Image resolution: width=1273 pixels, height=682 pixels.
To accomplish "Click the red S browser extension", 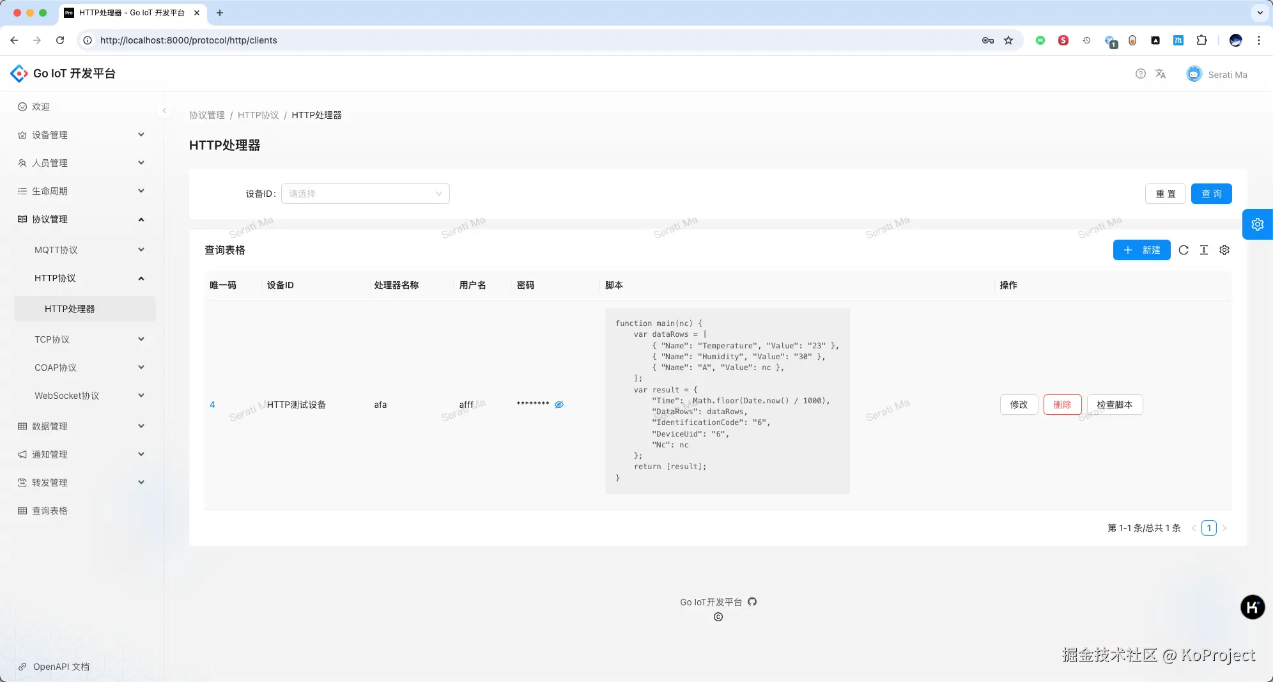I will pos(1063,40).
